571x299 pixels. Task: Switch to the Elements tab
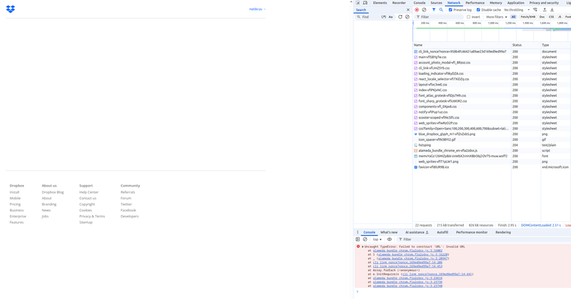coord(380,3)
